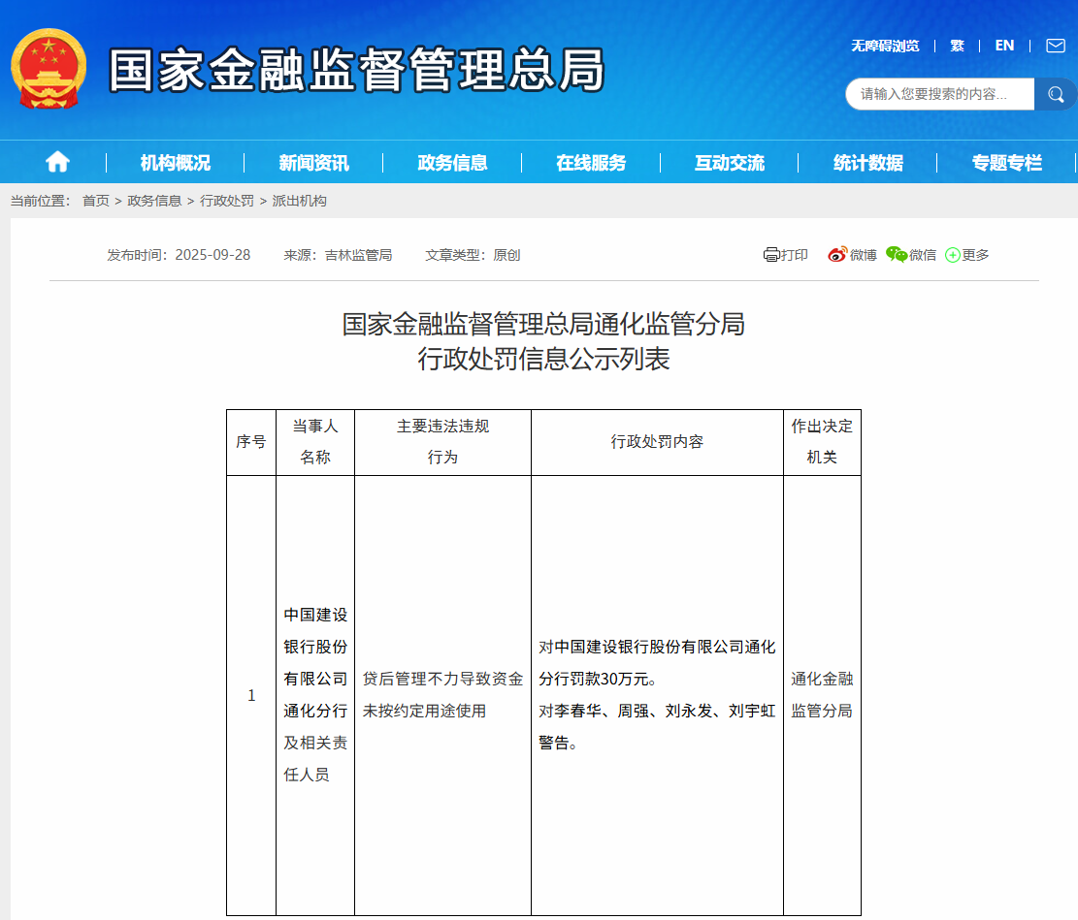Switch the site to traditional Chinese with 繁
The image size is (1078, 920).
958,46
